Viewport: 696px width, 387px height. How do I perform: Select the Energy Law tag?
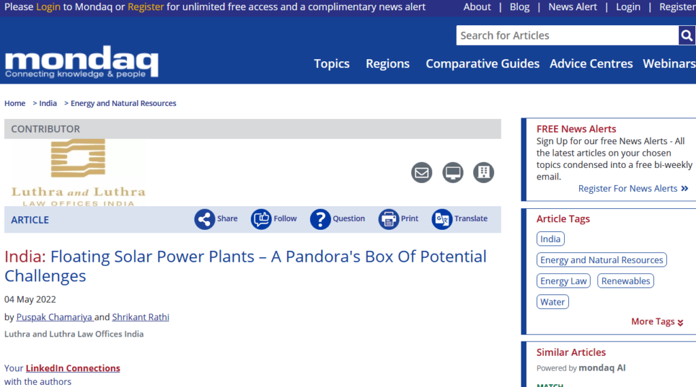[563, 281]
